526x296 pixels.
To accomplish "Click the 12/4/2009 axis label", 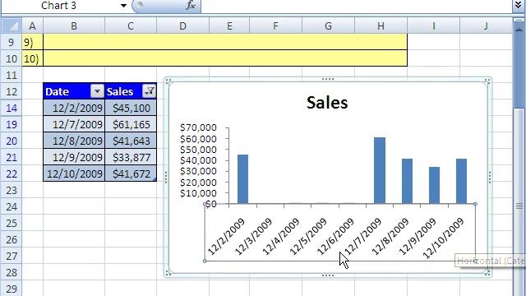I will pyautogui.click(x=280, y=236).
